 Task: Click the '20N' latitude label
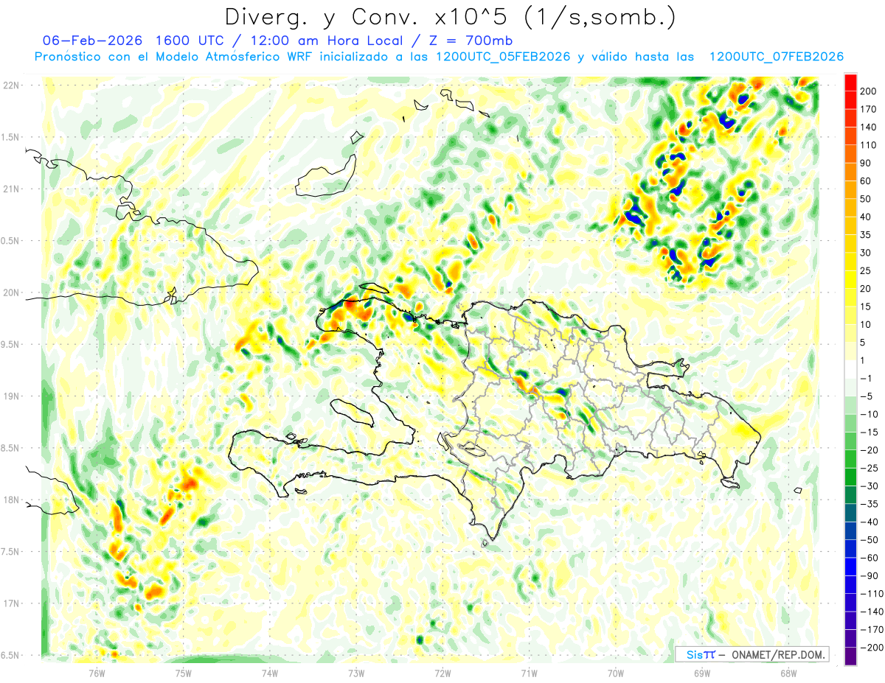pos(11,293)
